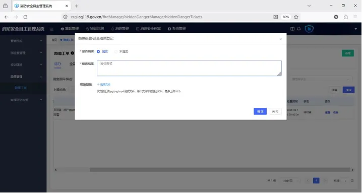Click the 首页 breadcrumb link
This screenshot has width=362, height=193.
pyautogui.click(x=54, y=40)
